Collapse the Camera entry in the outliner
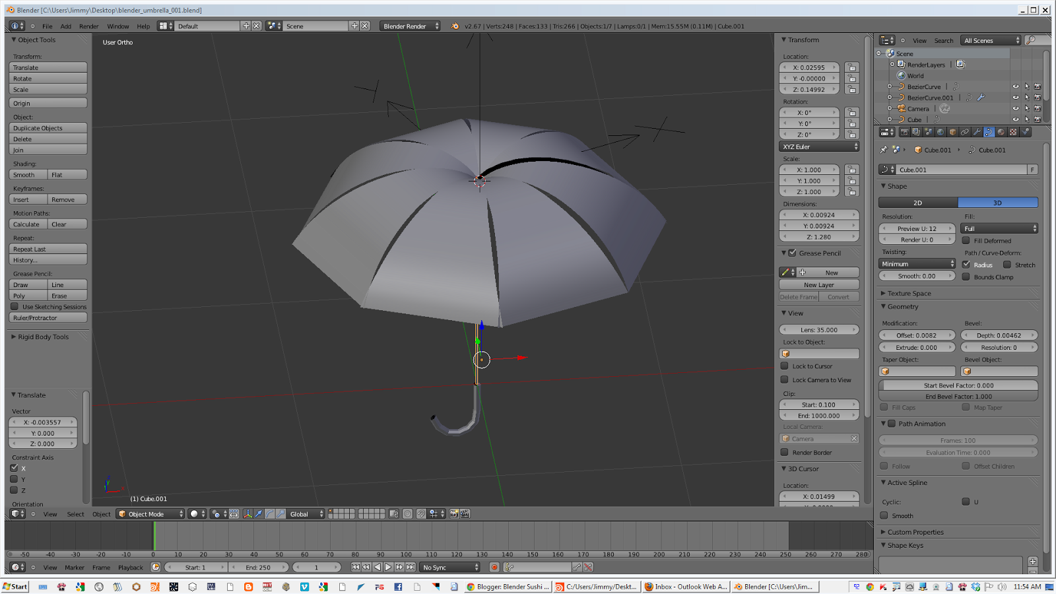Screen dimensions: 1056x594 coord(890,108)
